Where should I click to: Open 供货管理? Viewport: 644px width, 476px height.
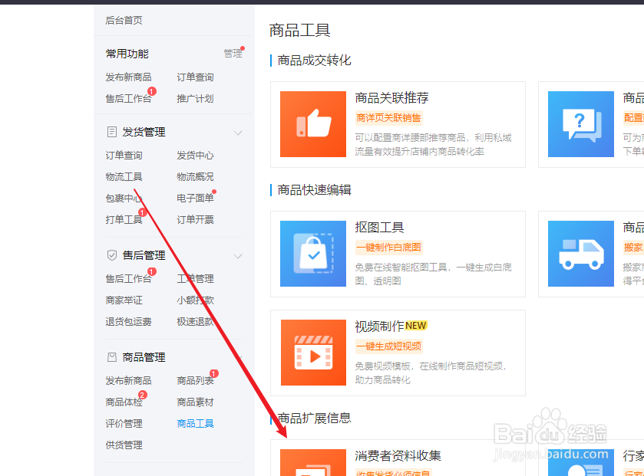click(124, 445)
